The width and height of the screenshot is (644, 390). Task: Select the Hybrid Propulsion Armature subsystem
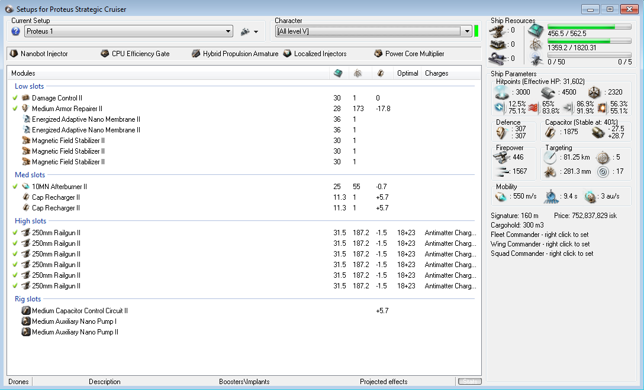235,54
